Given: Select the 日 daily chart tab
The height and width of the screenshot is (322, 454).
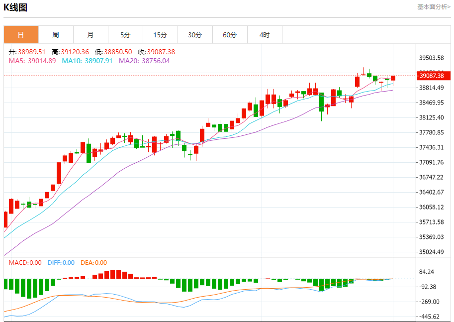Looking at the screenshot, I should (x=21, y=35).
